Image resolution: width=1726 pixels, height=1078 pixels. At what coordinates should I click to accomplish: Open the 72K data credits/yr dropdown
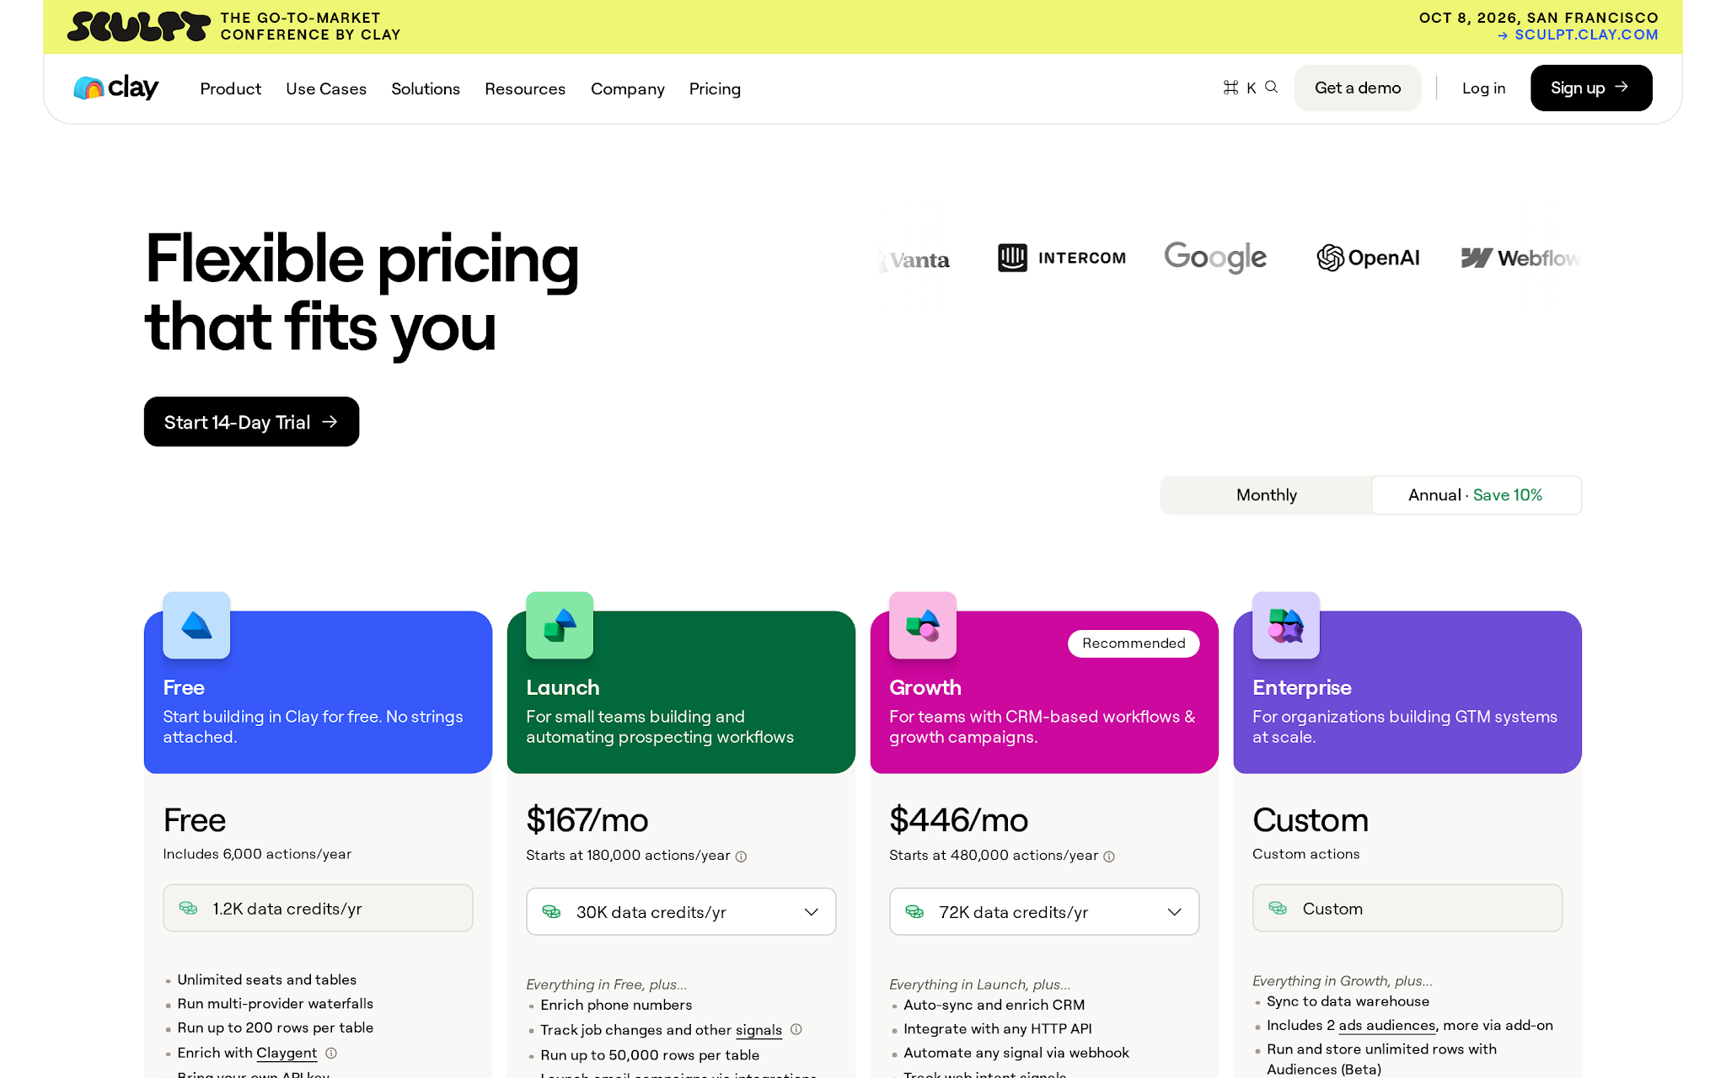pos(1044,911)
